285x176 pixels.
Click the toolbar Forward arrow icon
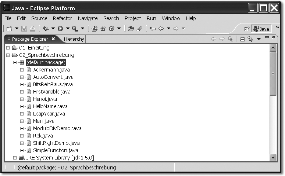[x=176, y=29]
